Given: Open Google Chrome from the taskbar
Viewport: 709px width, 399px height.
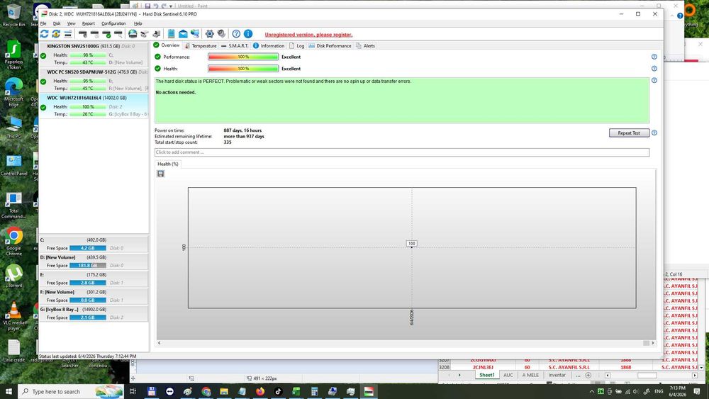Looking at the screenshot, I should [206, 391].
